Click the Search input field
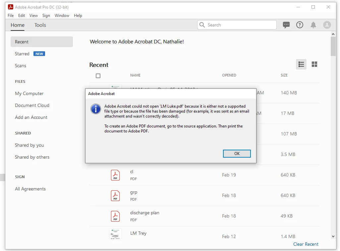The image size is (340, 251). click(237, 25)
